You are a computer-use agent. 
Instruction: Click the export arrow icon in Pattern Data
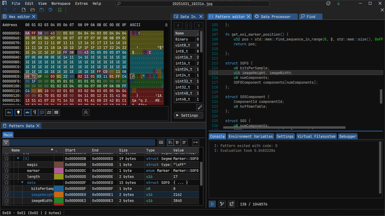[196, 142]
